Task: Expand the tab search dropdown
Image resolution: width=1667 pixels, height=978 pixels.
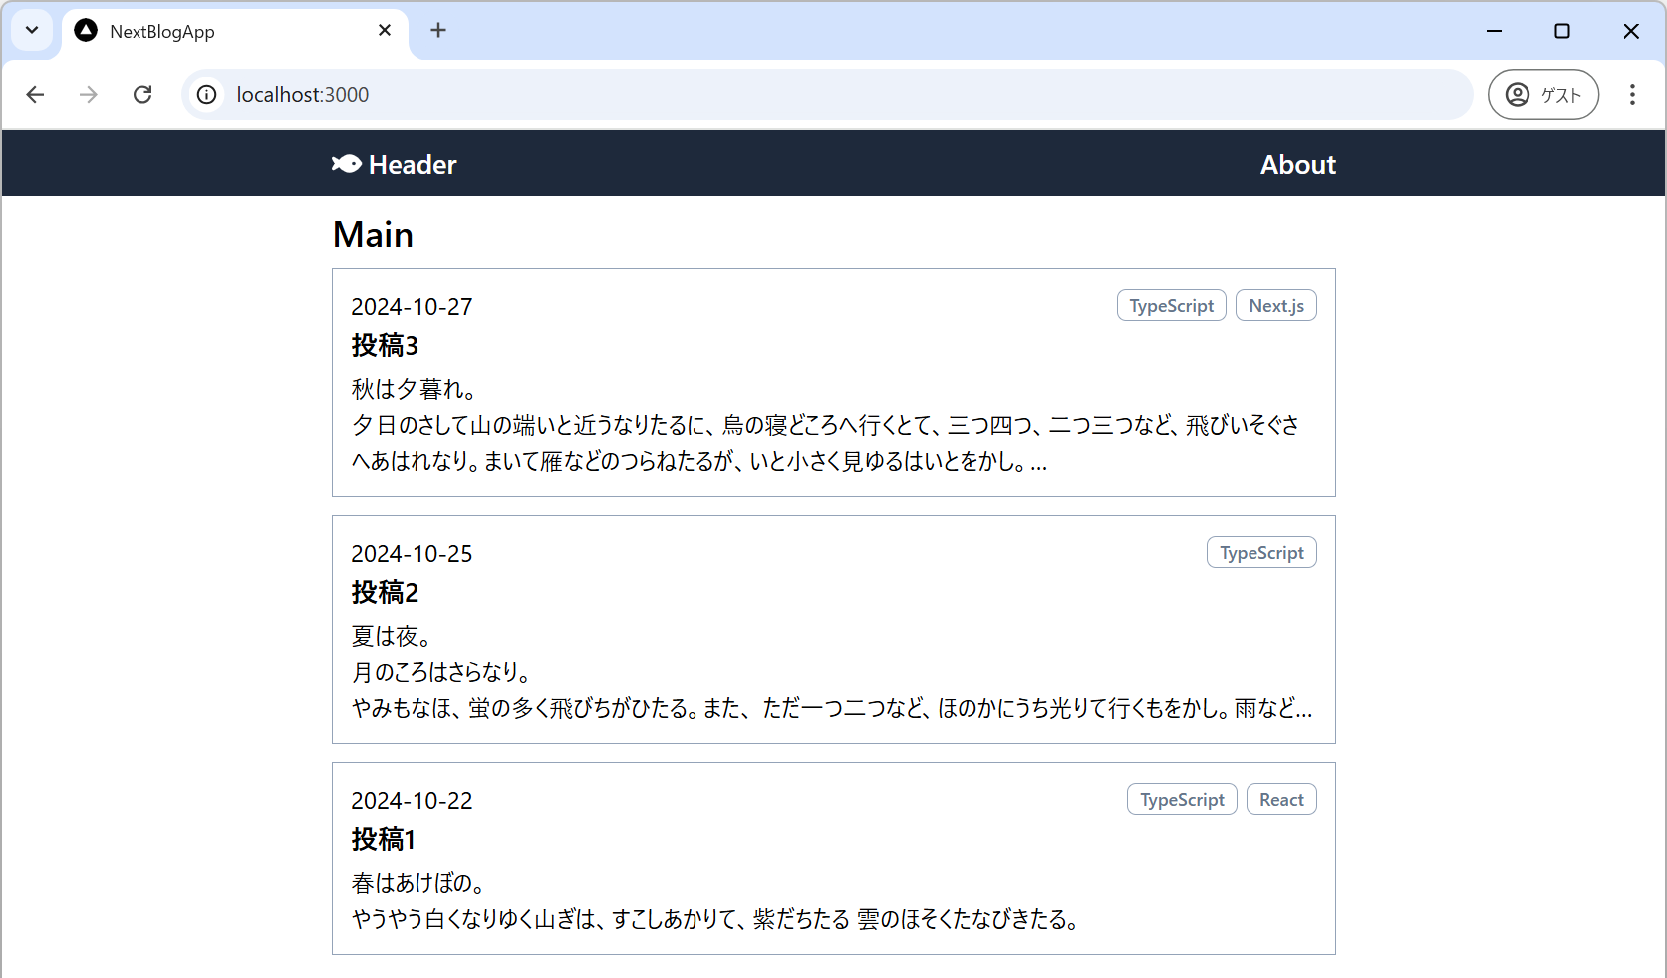Action: click(x=32, y=31)
